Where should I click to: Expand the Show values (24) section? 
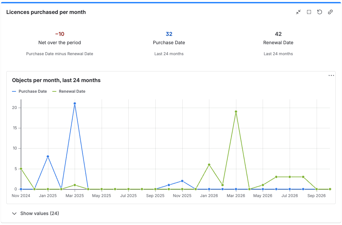coord(35,213)
